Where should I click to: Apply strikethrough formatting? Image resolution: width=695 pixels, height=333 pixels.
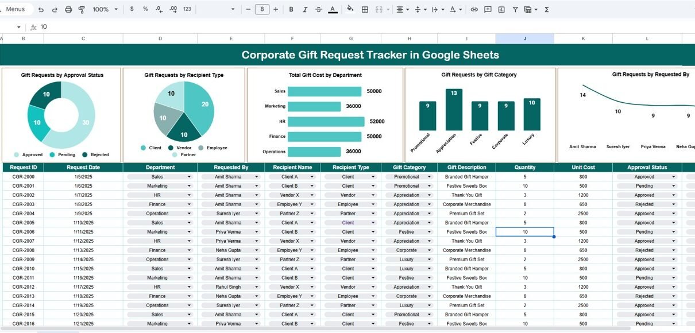319,10
